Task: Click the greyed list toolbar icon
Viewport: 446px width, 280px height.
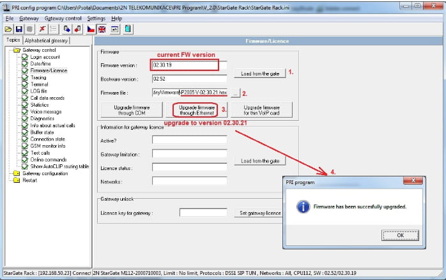Action: pos(53,29)
